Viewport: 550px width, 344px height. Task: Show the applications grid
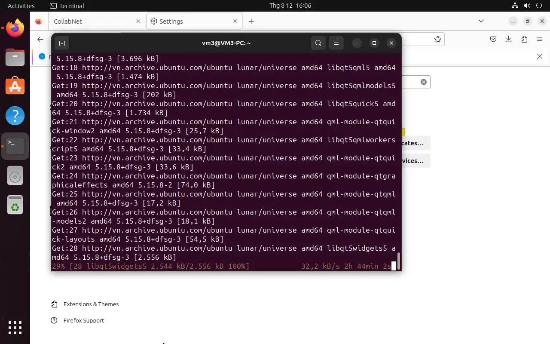[x=15, y=327]
